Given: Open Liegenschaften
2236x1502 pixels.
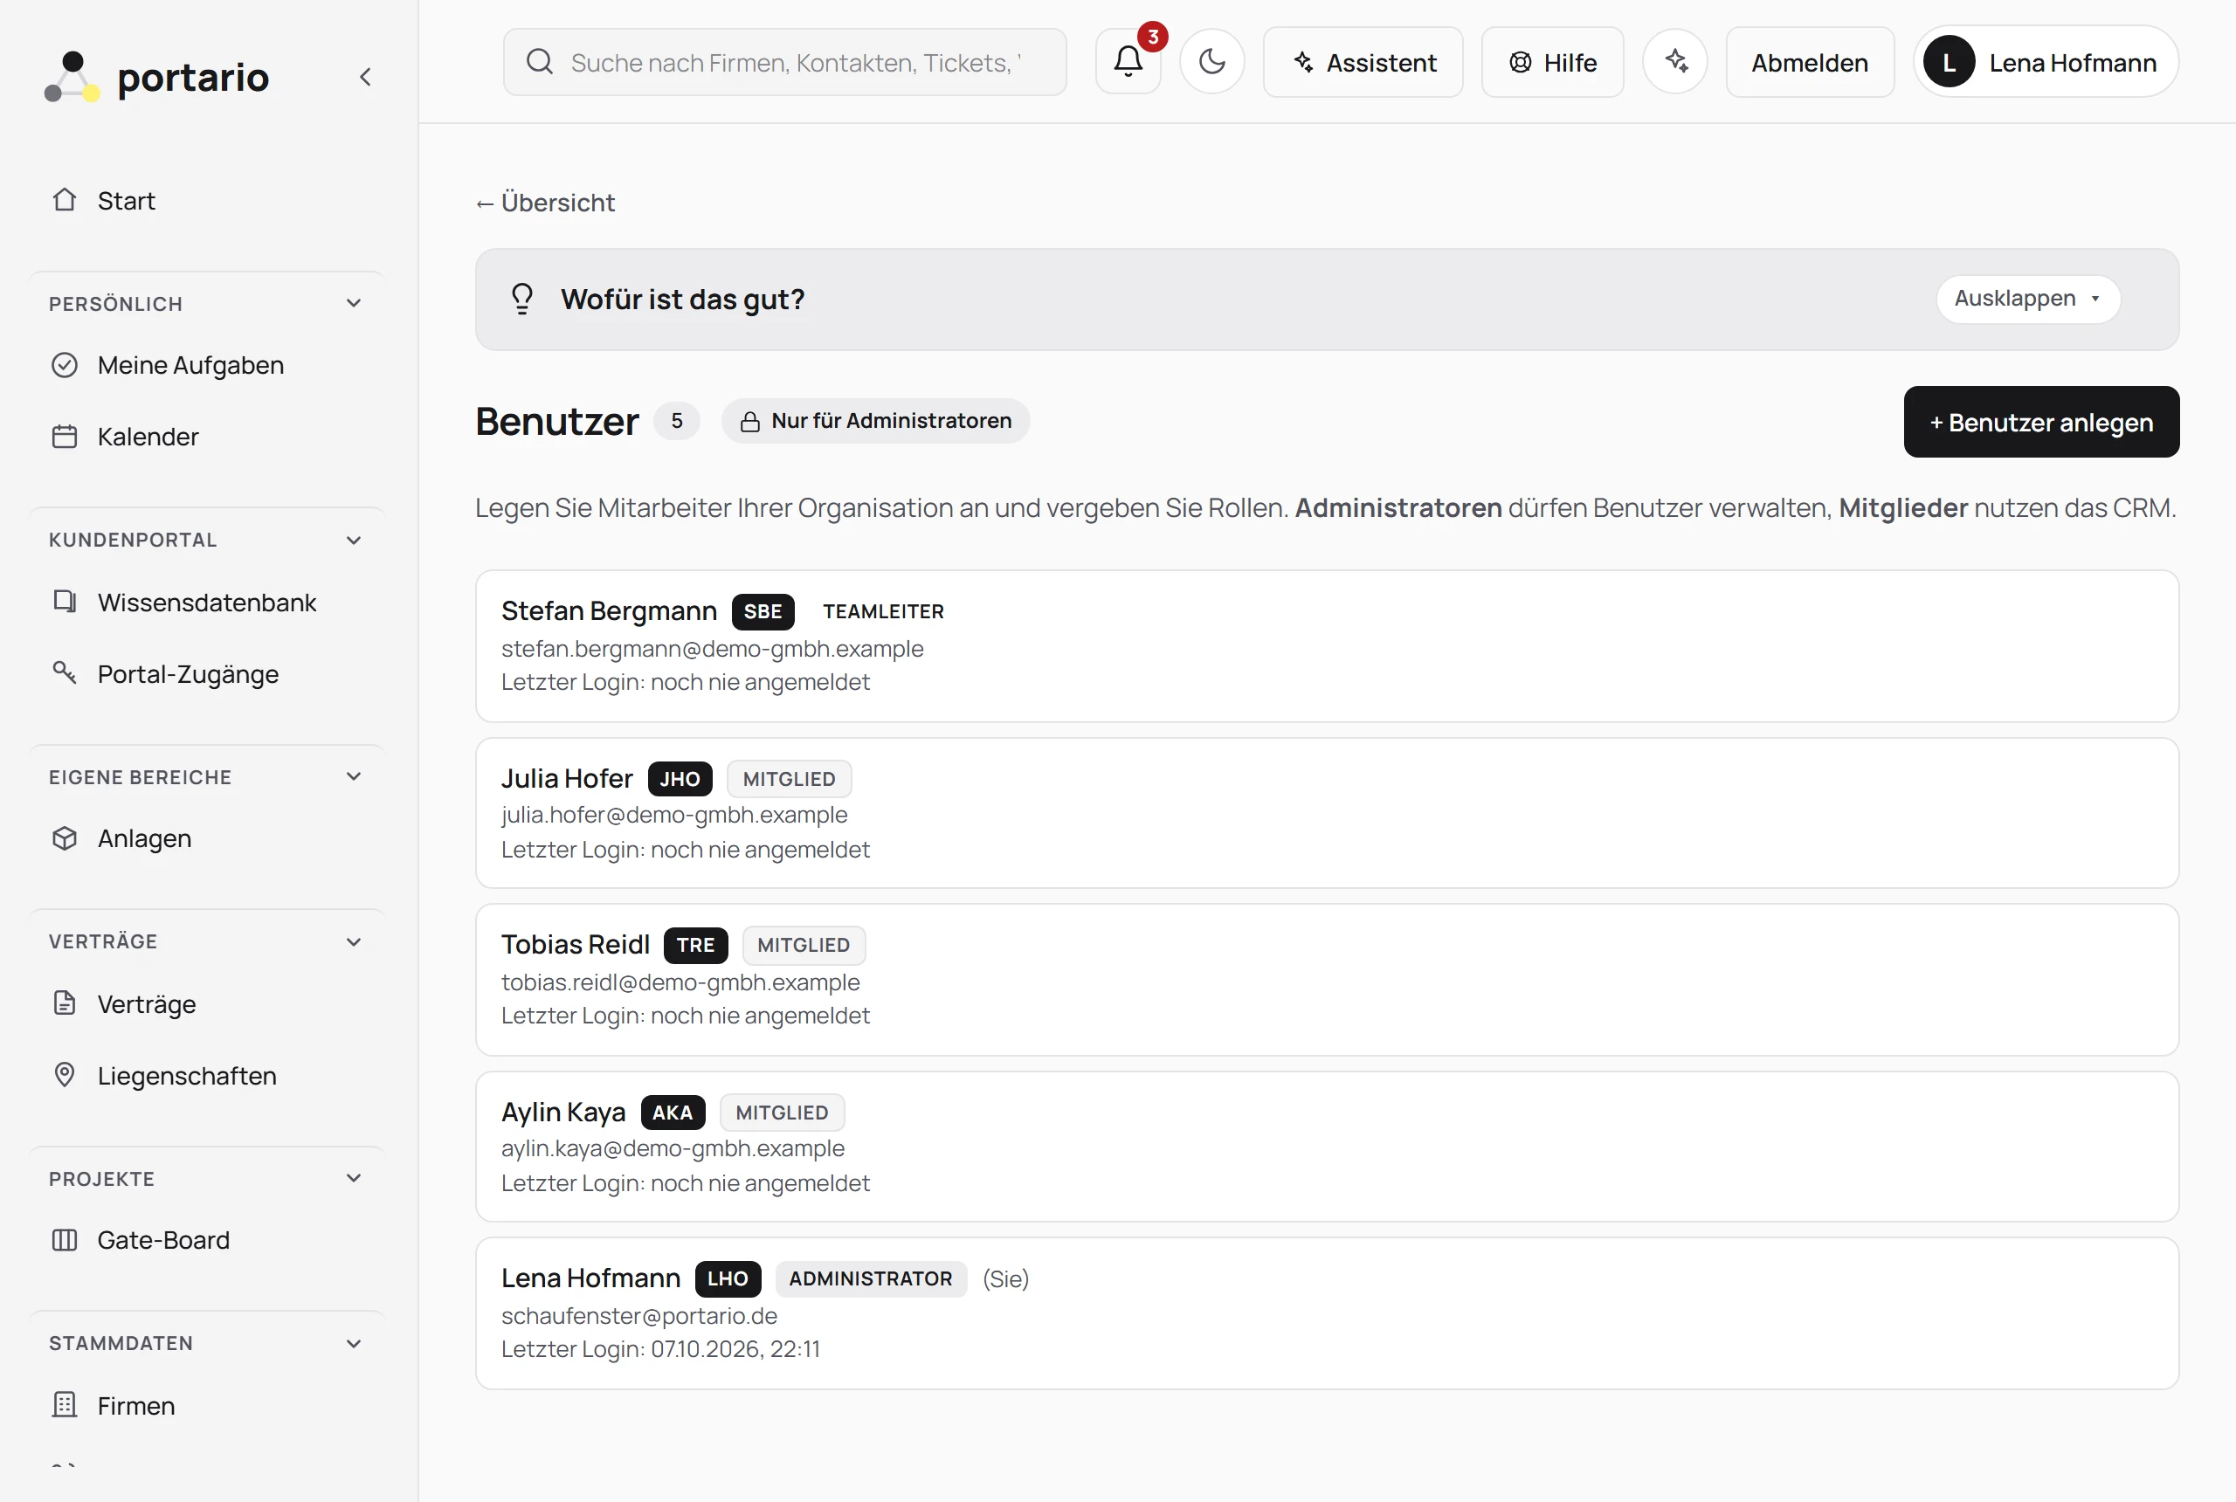Looking at the screenshot, I should pyautogui.click(x=207, y=1076).
